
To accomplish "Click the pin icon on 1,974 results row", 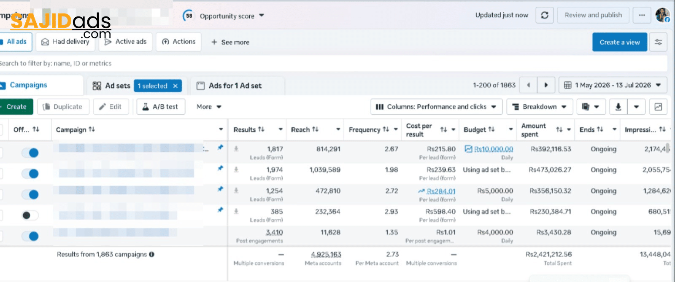I will point(220,168).
